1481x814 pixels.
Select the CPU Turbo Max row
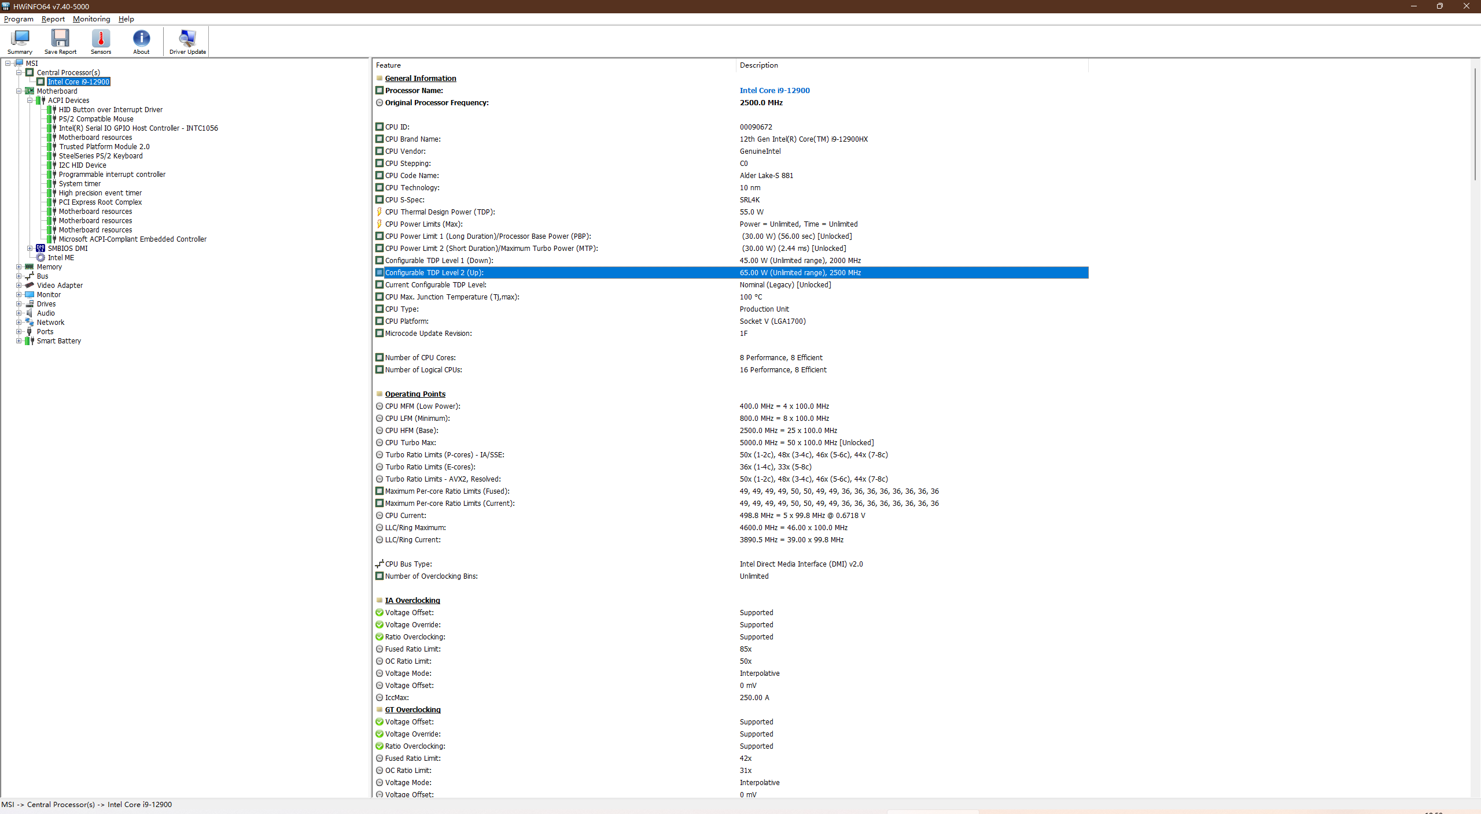click(411, 443)
